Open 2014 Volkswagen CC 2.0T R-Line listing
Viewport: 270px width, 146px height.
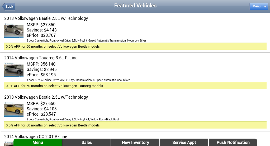pos(36,136)
